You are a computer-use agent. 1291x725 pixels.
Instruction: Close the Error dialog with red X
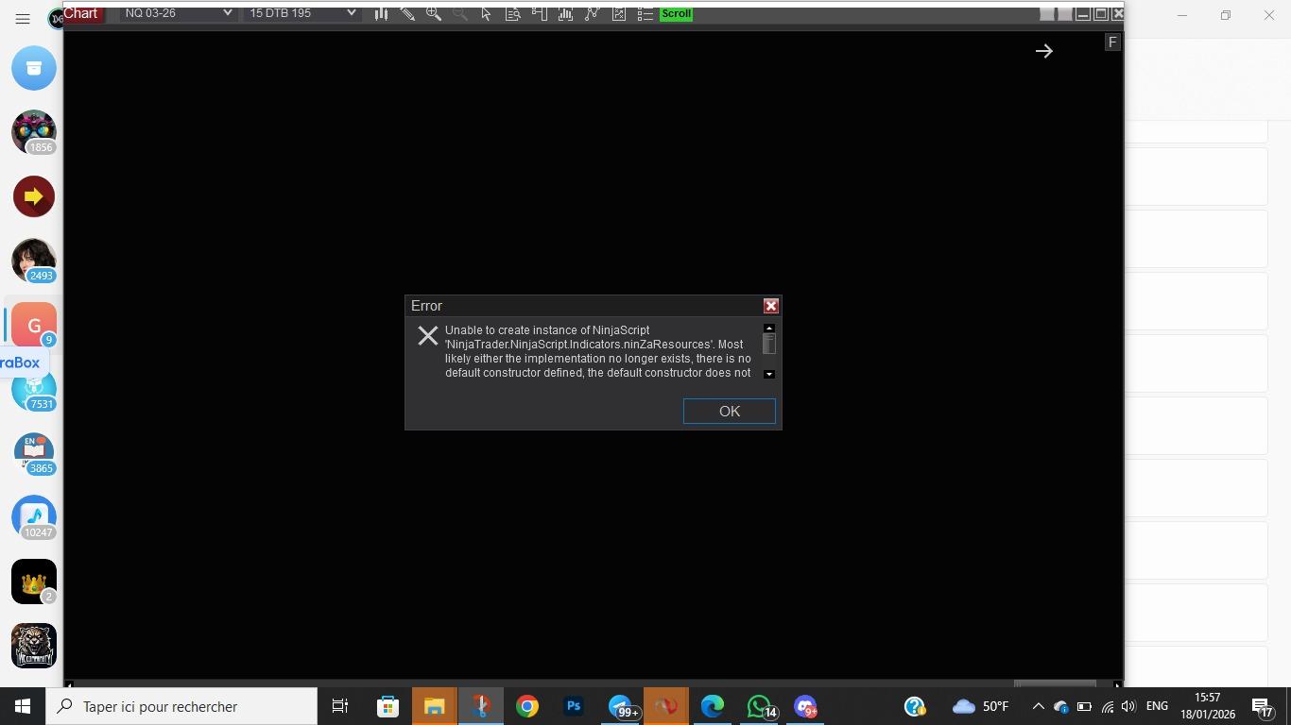770,306
